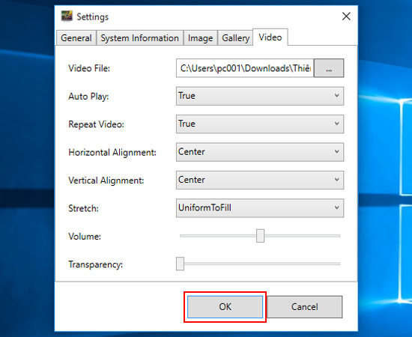Image resolution: width=412 pixels, height=337 pixels.
Task: Select the Image tab
Action: pyautogui.click(x=200, y=38)
